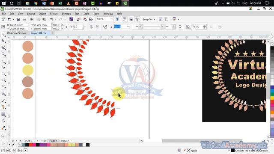This screenshot has height=154, width=274.
Task: Select the Color Eyedropper tool
Action: pyautogui.click(x=3, y=128)
